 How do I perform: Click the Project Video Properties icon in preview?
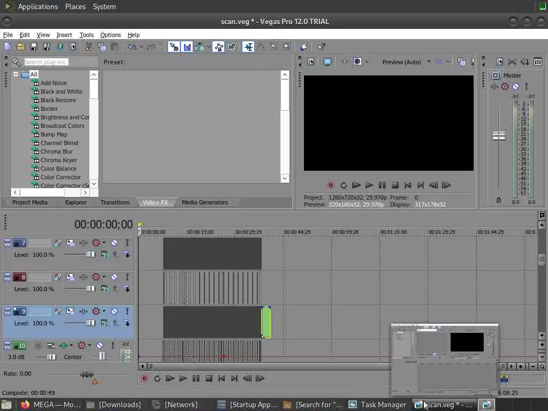[x=311, y=62]
